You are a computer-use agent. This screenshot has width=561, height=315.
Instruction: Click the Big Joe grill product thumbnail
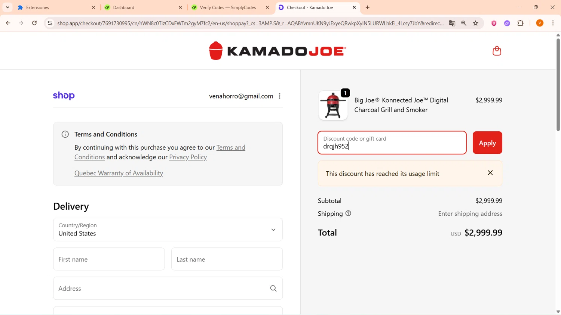pos(333,105)
